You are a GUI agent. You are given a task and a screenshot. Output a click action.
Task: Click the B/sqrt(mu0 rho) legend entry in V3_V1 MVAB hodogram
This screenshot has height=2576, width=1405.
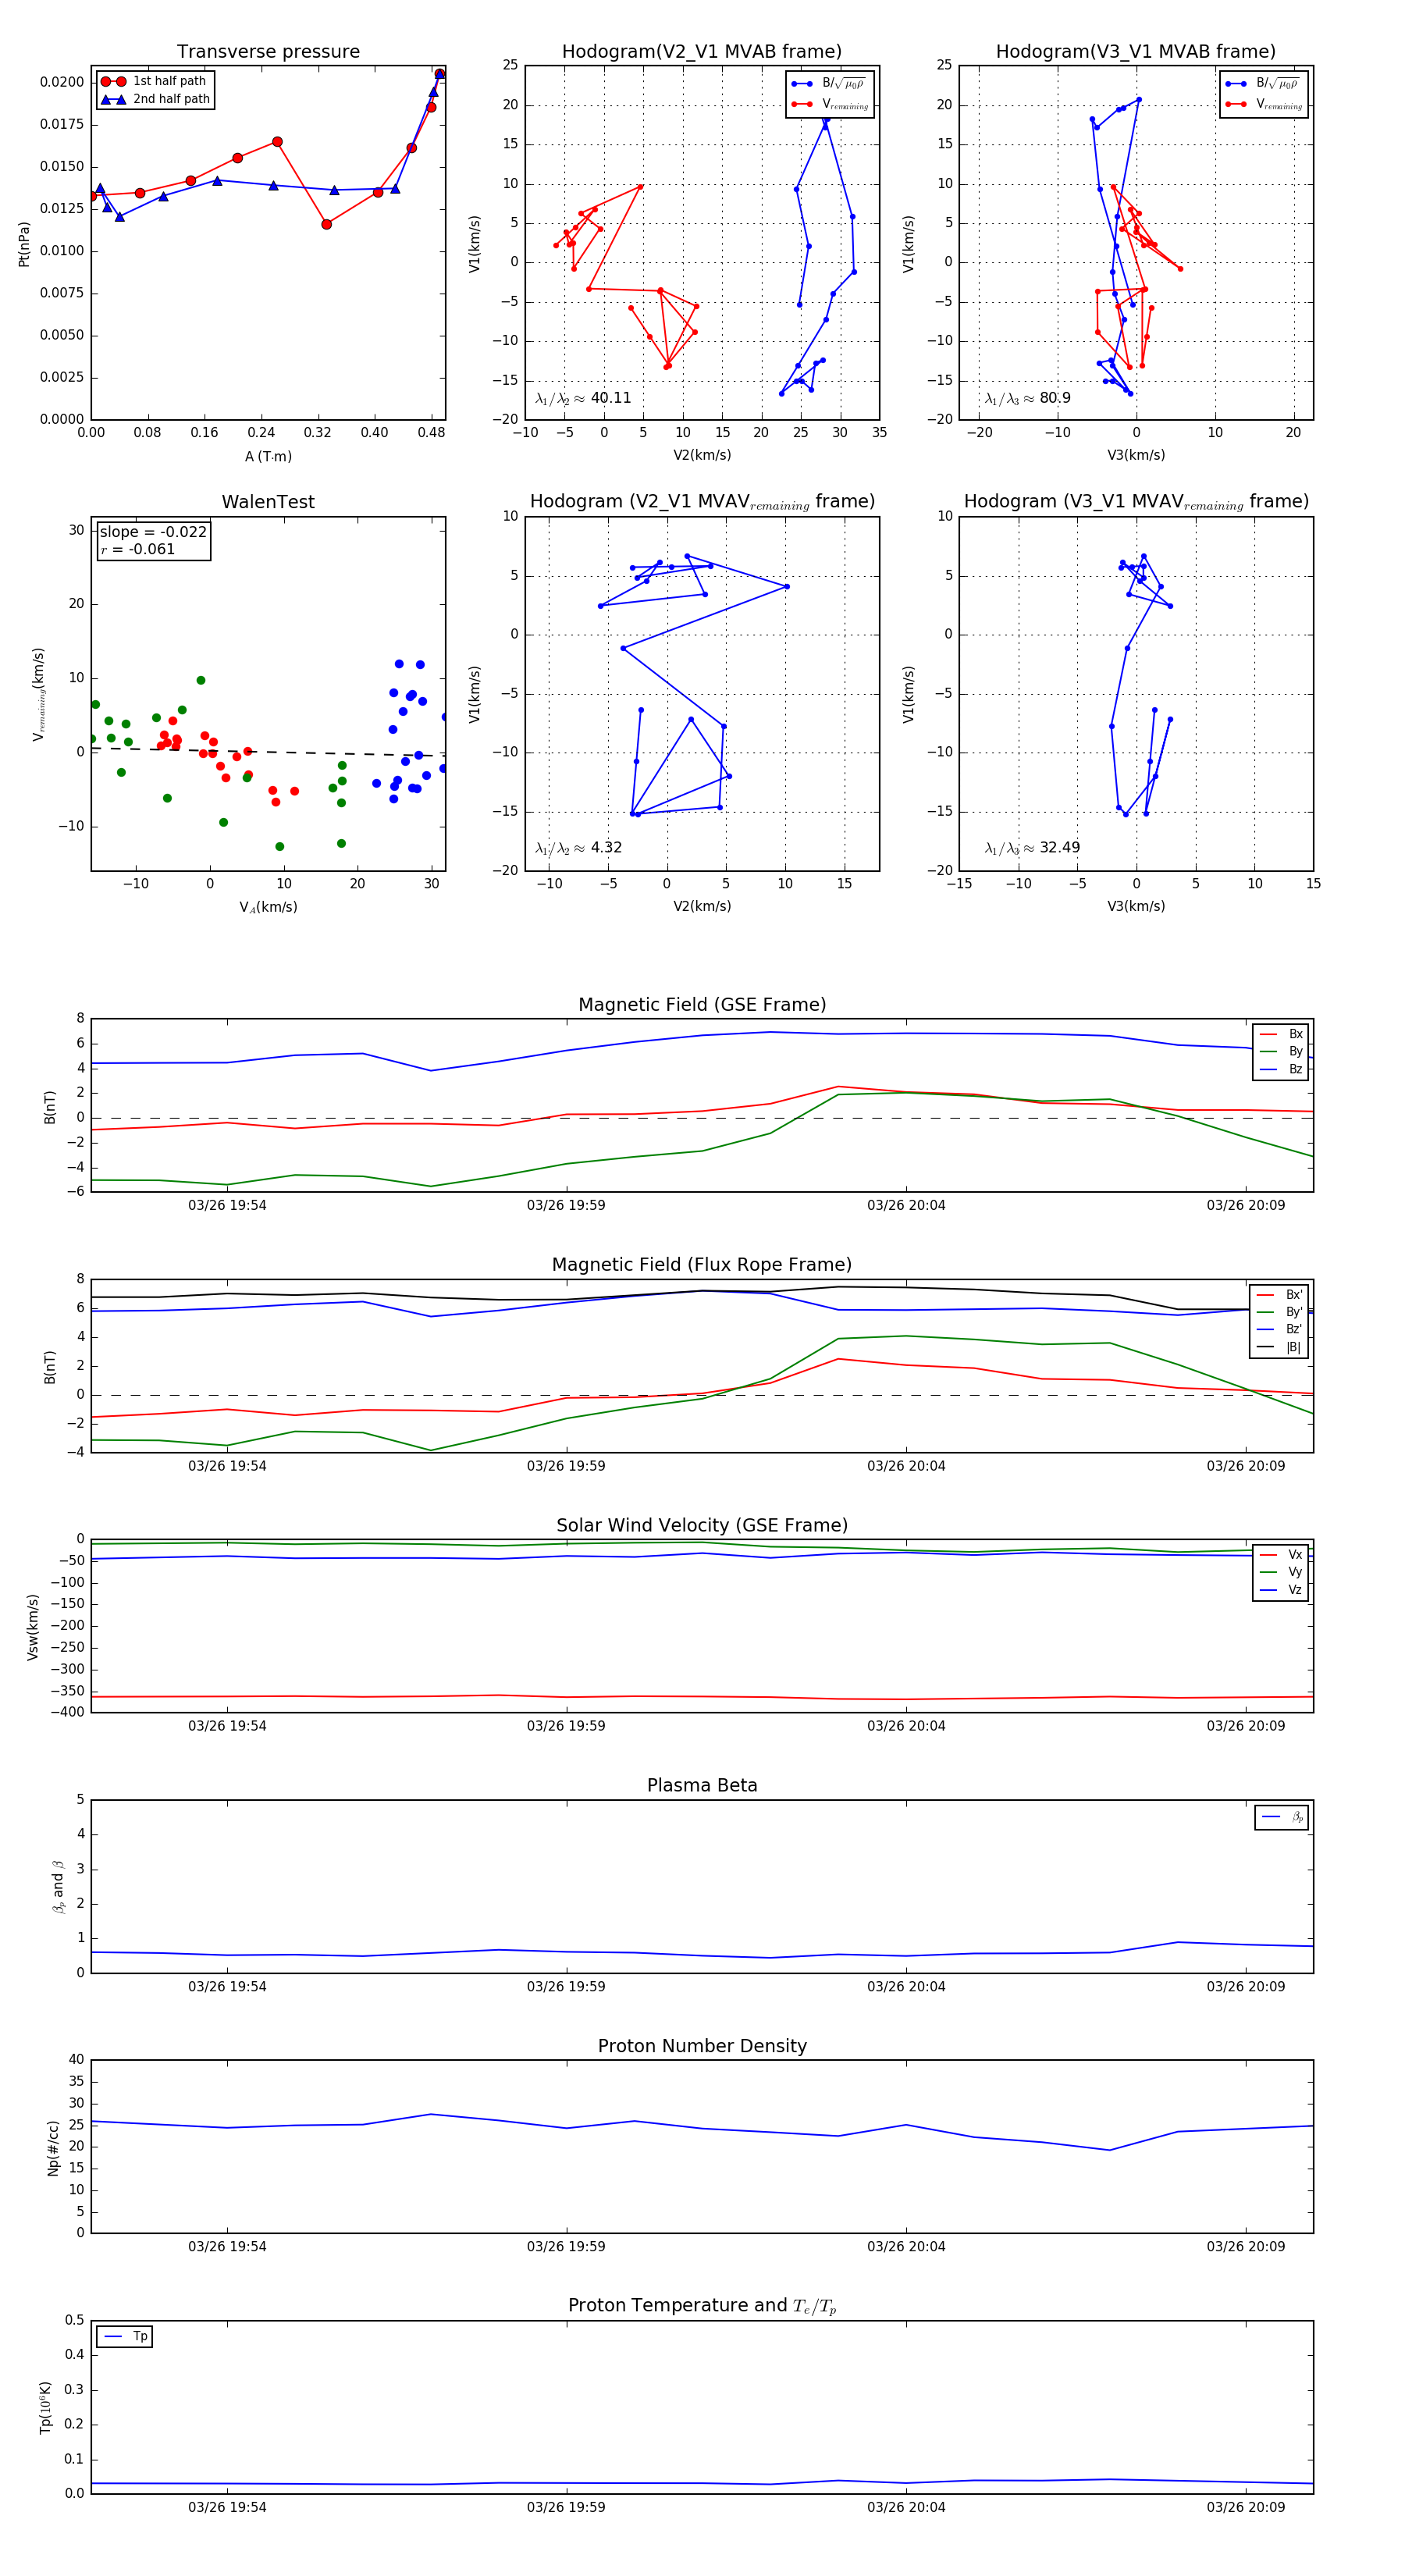1263,83
